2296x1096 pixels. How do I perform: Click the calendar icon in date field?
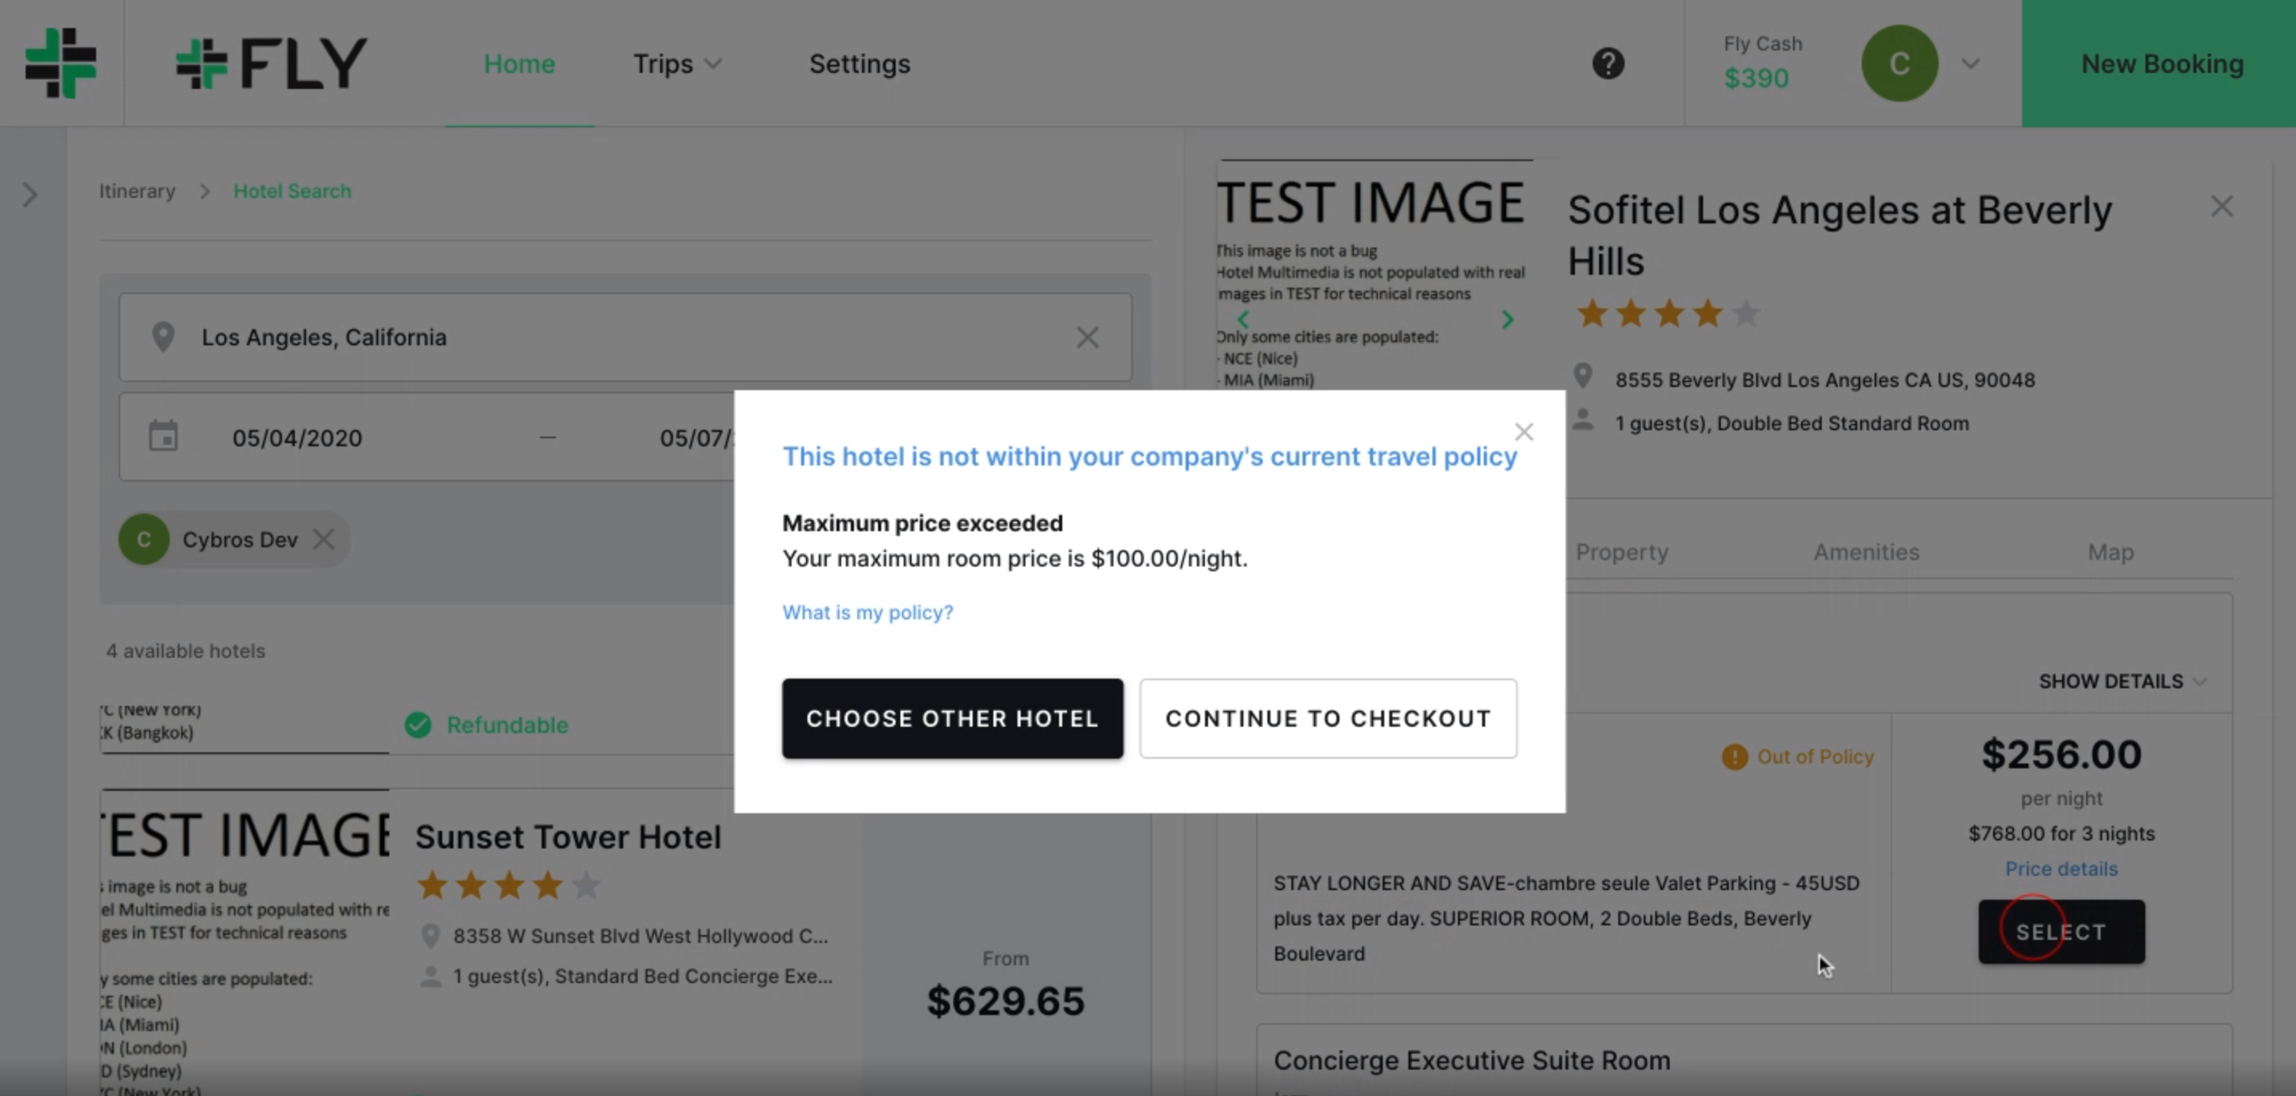point(163,437)
